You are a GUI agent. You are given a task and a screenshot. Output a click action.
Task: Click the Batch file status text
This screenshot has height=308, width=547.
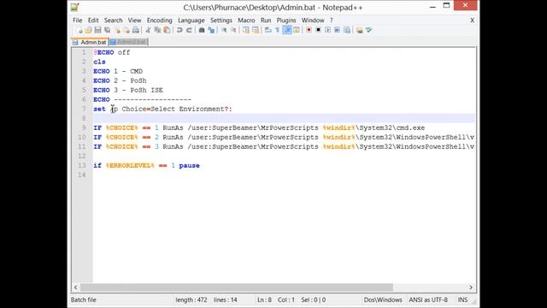pyautogui.click(x=84, y=299)
